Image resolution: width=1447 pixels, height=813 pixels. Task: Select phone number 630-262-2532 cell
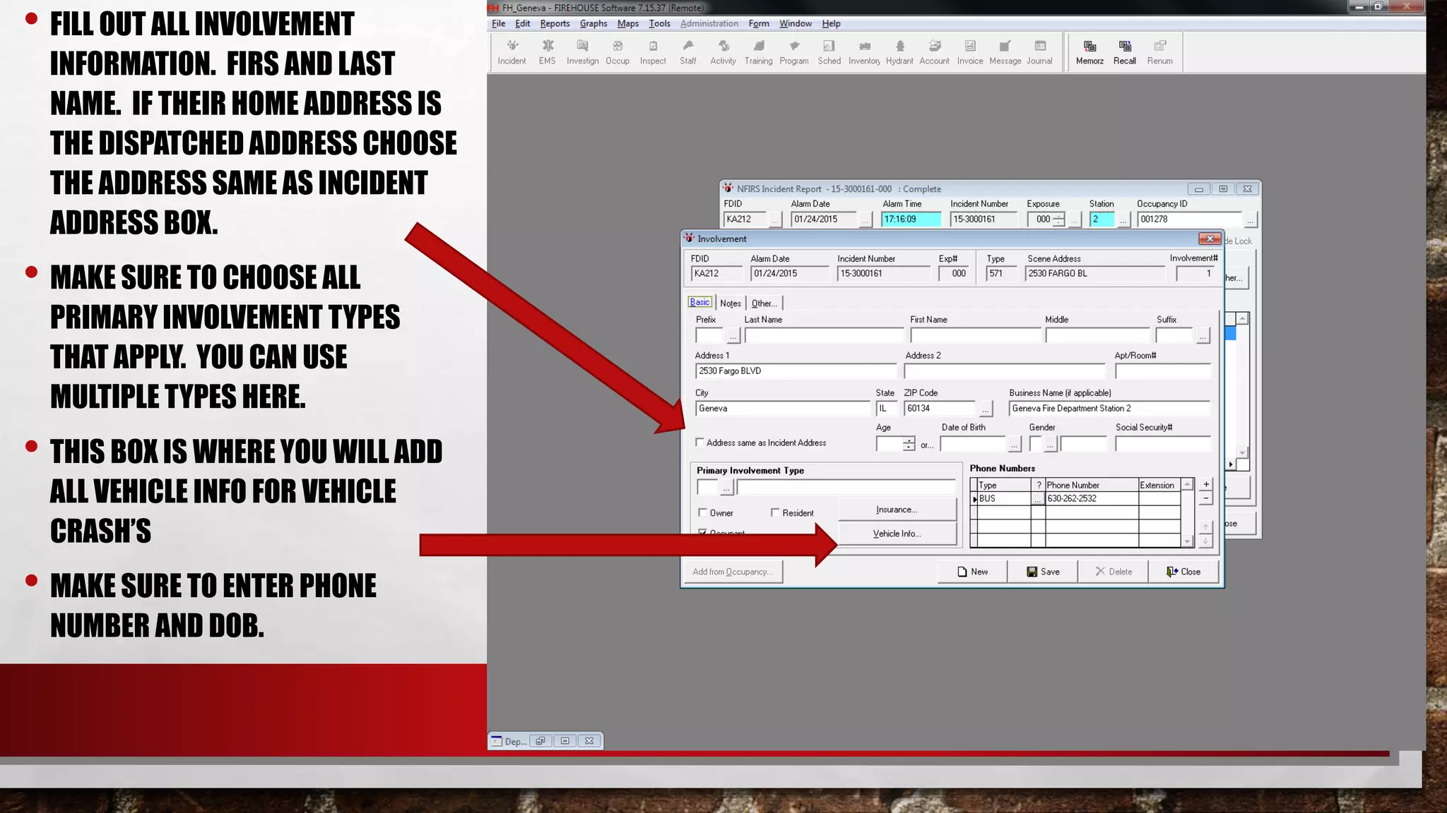pyautogui.click(x=1092, y=499)
